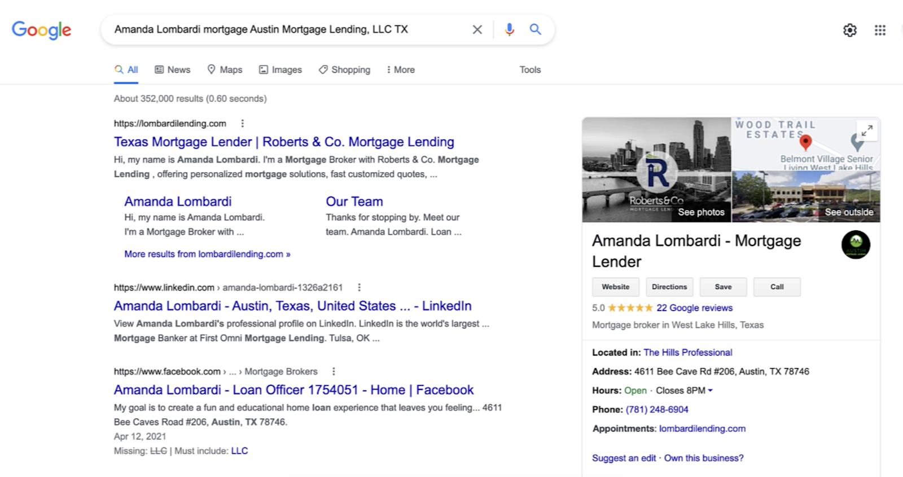
Task: Open Google settings gear icon
Action: pyautogui.click(x=850, y=30)
